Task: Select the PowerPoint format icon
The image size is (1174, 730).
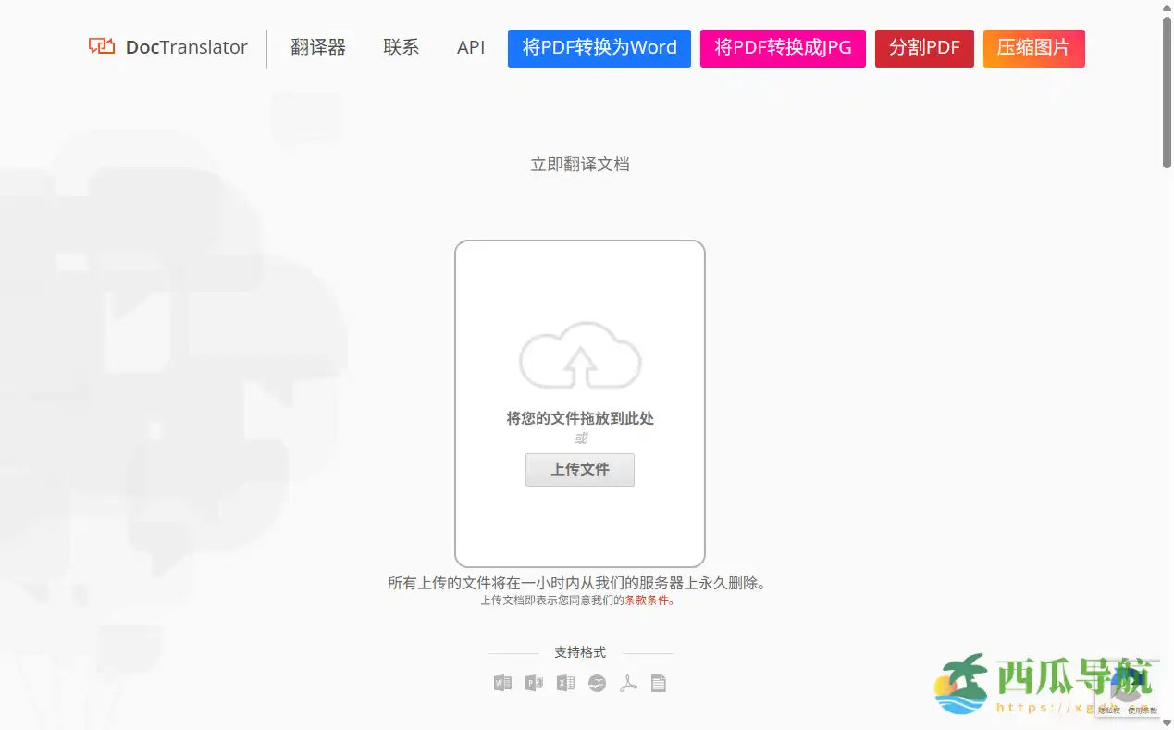Action: tap(534, 683)
